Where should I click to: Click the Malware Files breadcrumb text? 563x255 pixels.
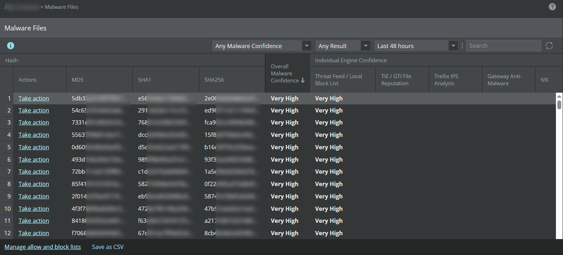62,7
